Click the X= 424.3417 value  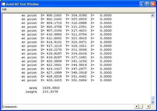pyautogui.click(x=54, y=69)
